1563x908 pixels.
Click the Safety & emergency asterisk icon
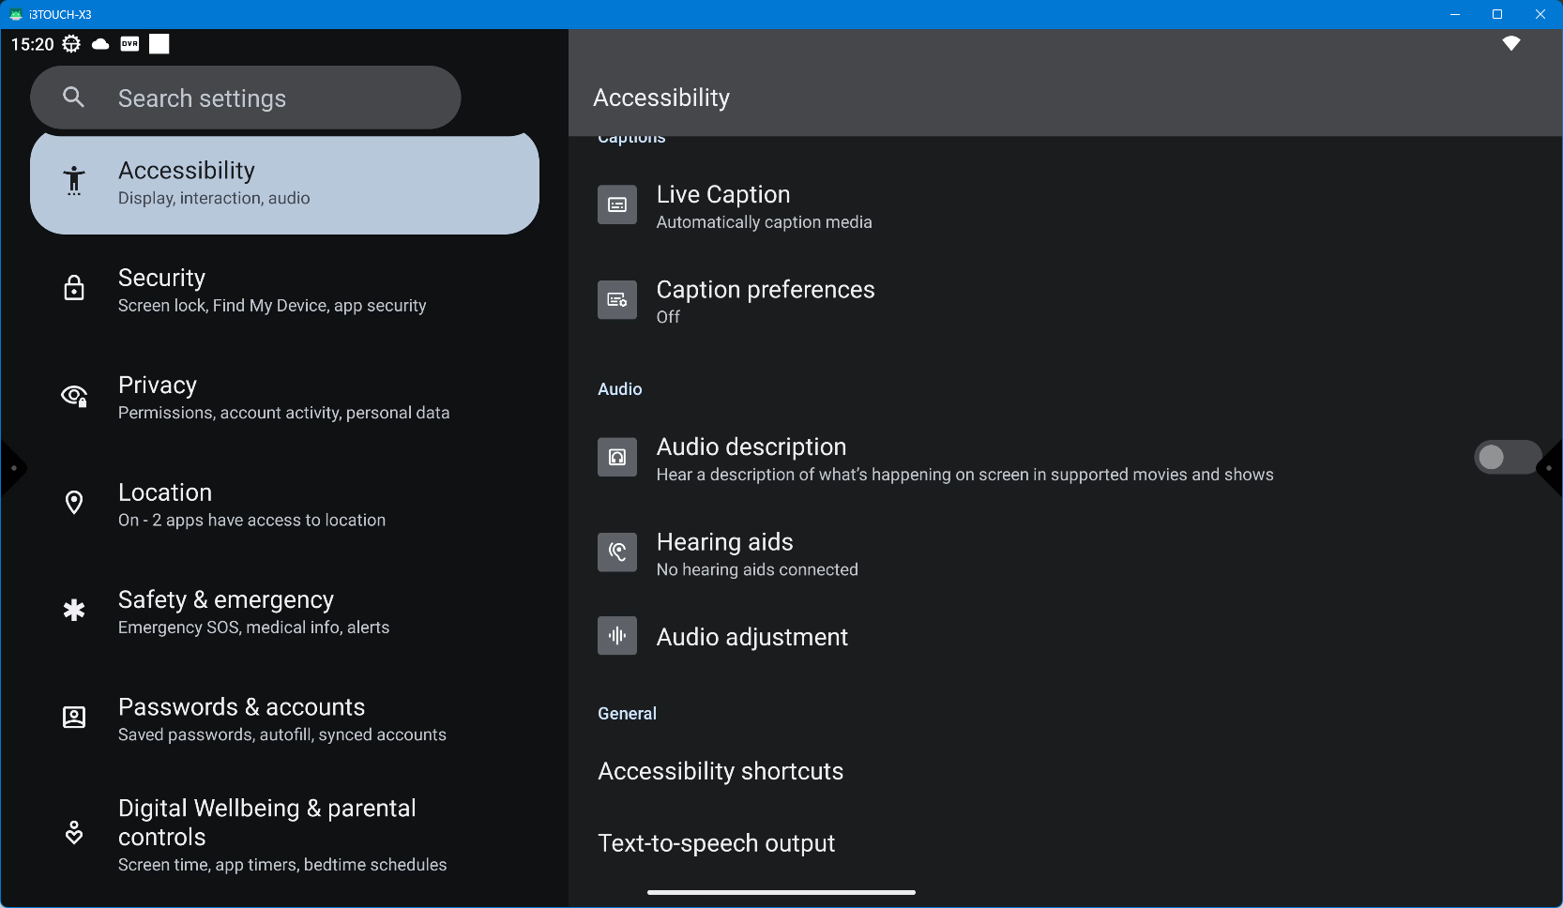click(74, 611)
